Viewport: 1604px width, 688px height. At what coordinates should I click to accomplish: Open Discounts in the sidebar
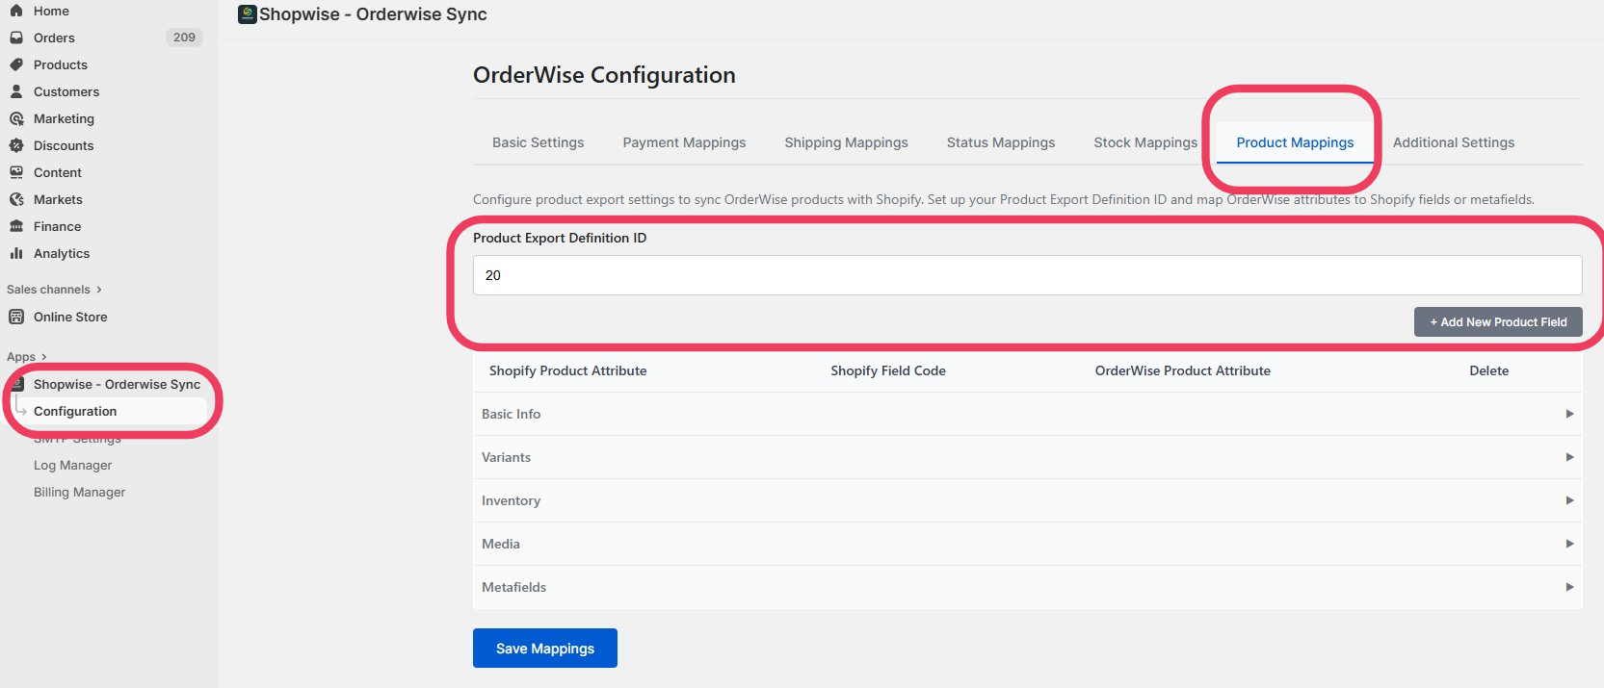tap(64, 145)
